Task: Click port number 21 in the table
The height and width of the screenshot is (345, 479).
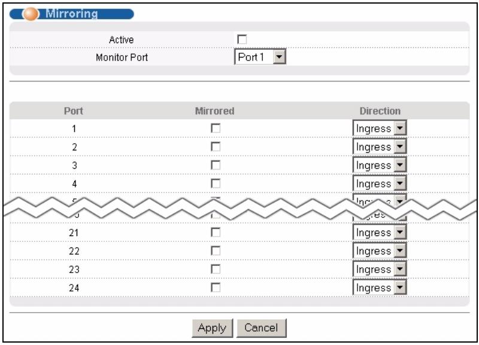Action: (x=74, y=233)
